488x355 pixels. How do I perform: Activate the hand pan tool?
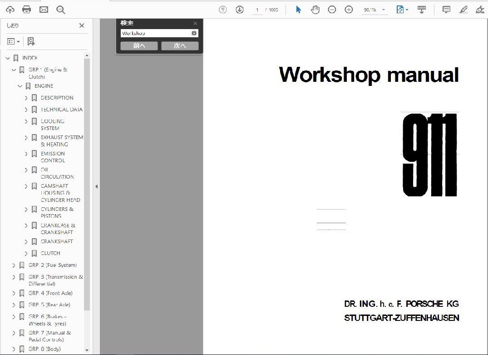pos(315,10)
